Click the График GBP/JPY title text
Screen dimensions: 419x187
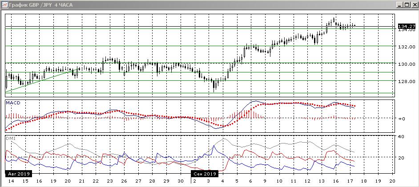tap(40, 4)
